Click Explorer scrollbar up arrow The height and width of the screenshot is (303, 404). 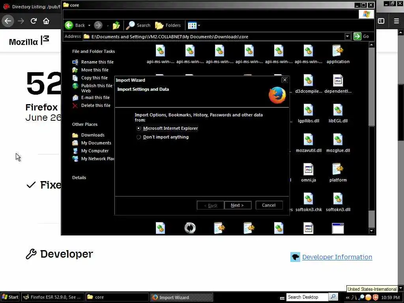[x=371, y=45]
